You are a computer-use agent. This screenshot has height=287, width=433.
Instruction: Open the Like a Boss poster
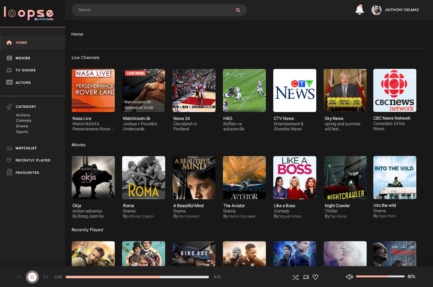coord(295,177)
